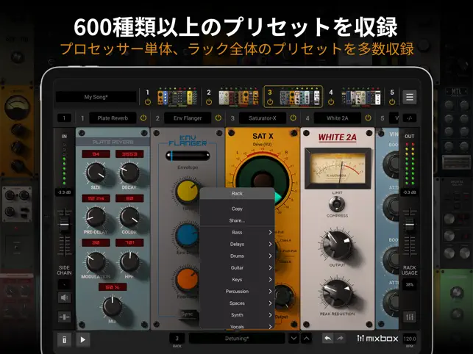Expand the Keys preset category
Viewport: 473px width, 354px height.
pyautogui.click(x=237, y=280)
